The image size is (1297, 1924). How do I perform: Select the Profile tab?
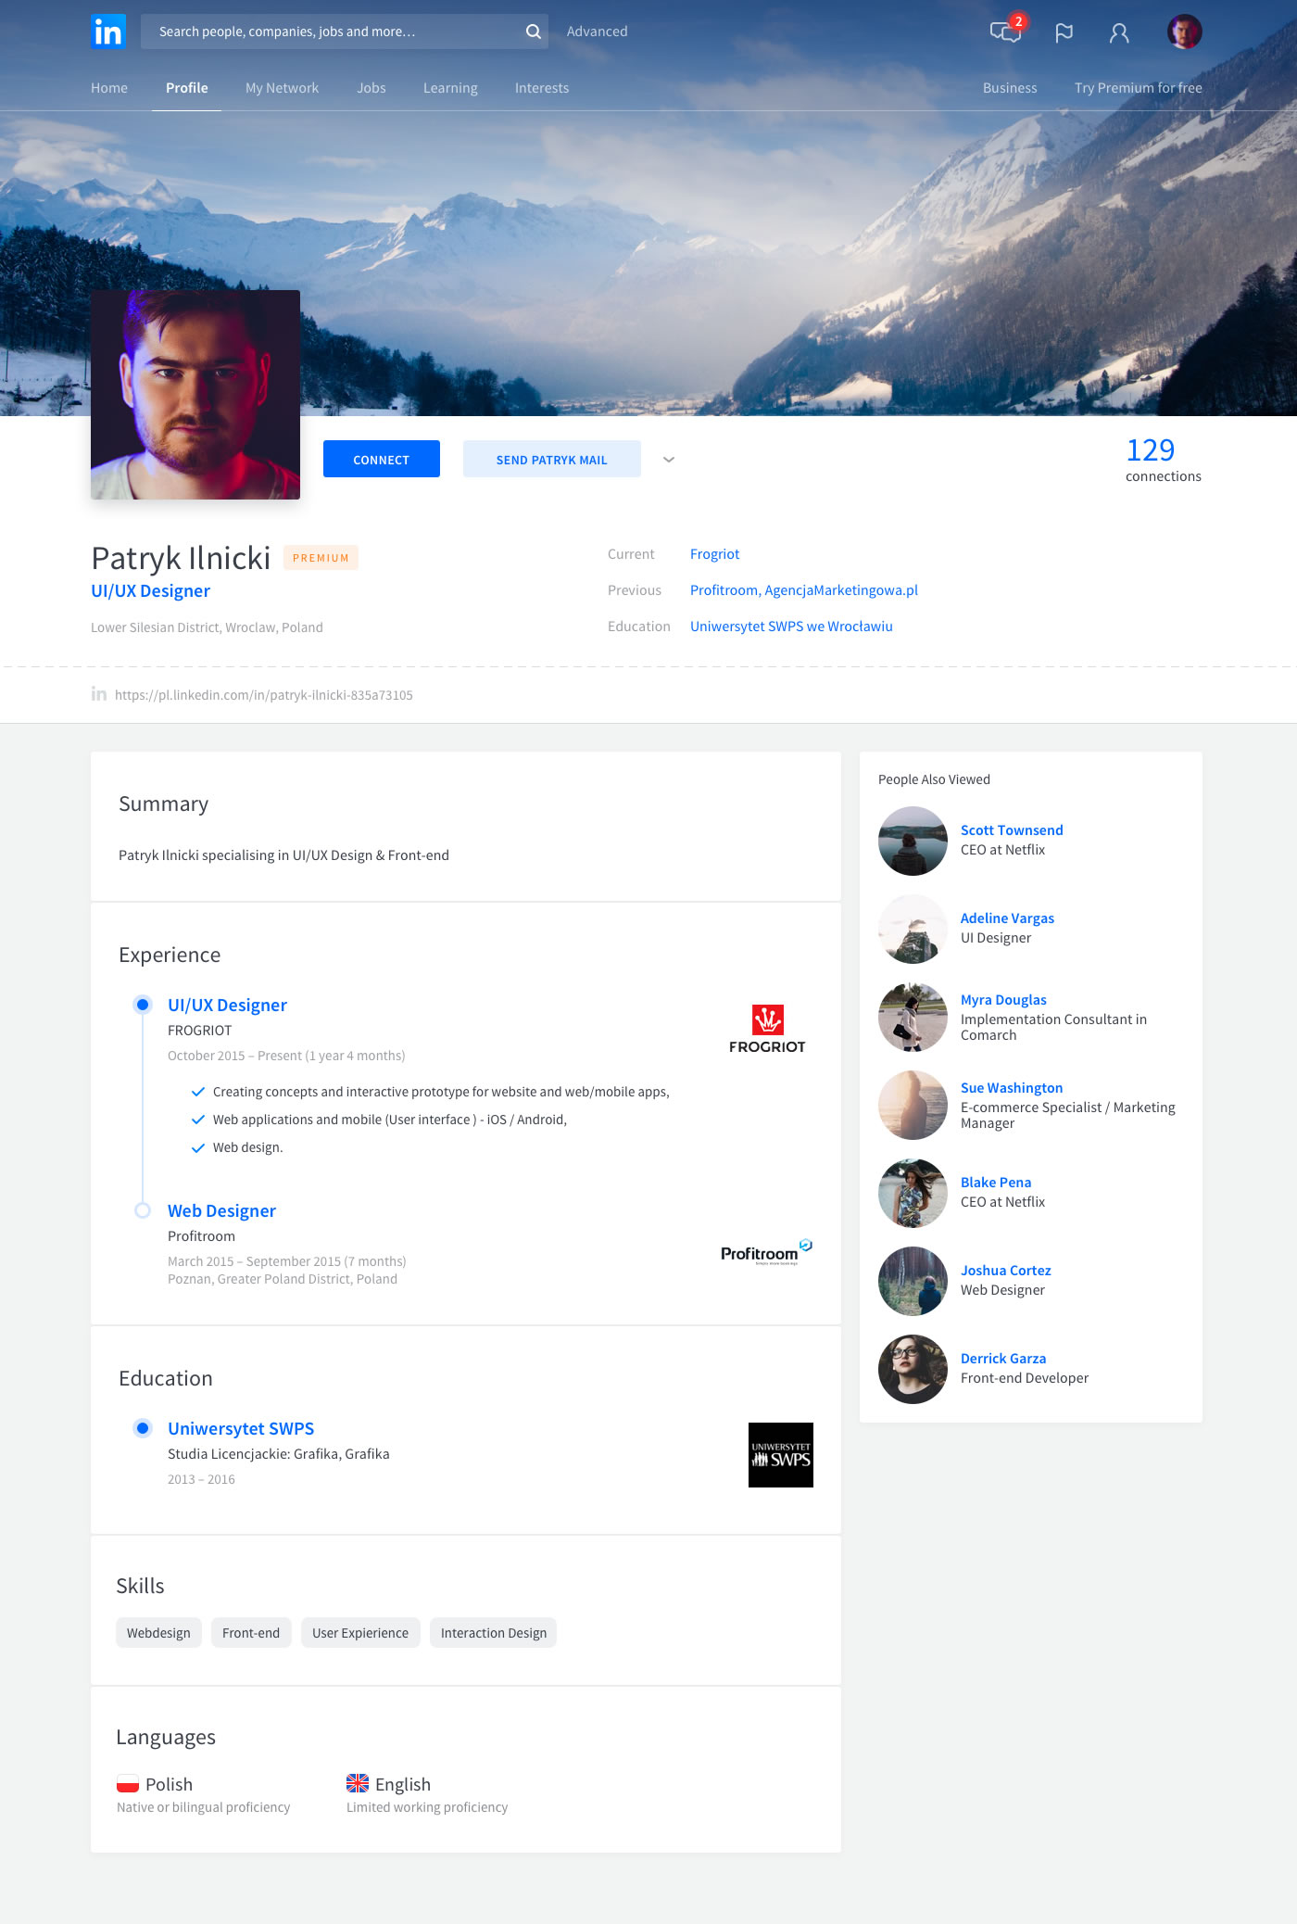(187, 88)
